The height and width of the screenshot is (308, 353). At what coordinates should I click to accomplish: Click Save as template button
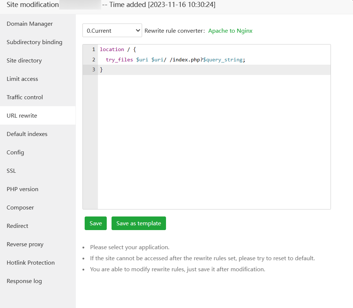[x=138, y=223]
